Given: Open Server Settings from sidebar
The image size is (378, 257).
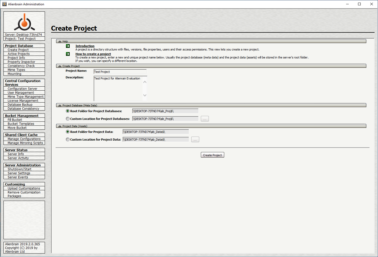Looking at the screenshot, I should click(x=19, y=173).
